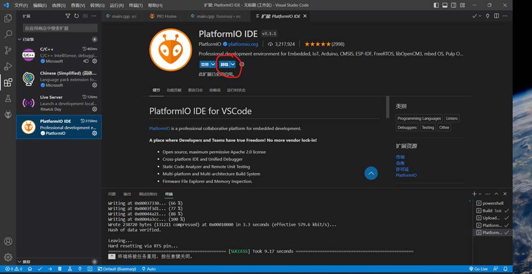Open the dropdown arrow next to 禁用 button
The height and width of the screenshot is (274, 532).
213,64
